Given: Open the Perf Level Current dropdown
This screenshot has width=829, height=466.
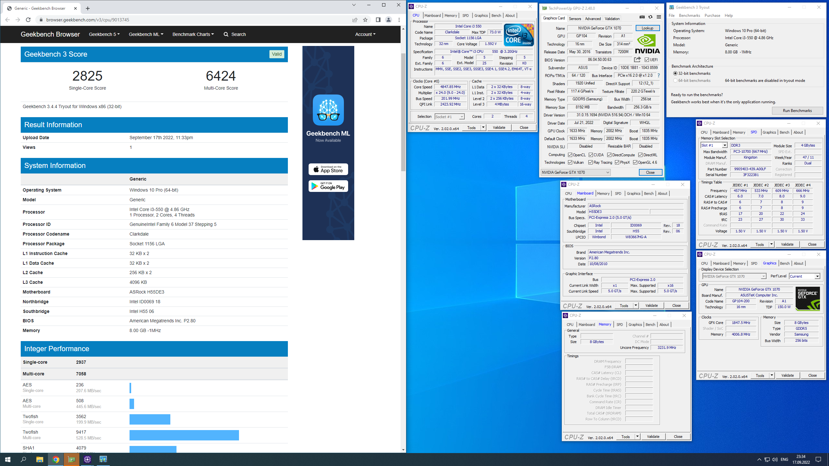Looking at the screenshot, I should 804,276.
